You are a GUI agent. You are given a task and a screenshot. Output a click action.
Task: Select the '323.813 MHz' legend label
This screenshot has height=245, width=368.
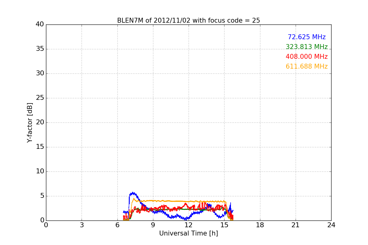click(307, 47)
